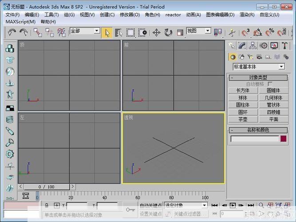Click the Play Animation button

pyautogui.click(x=233, y=206)
